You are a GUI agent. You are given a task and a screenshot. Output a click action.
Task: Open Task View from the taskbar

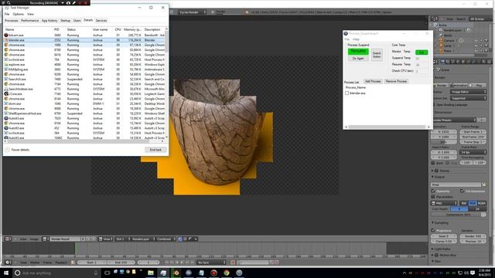click(107, 273)
